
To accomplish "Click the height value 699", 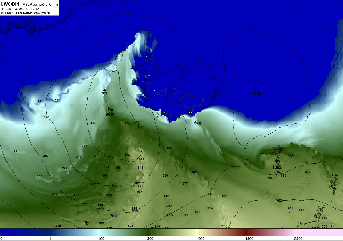I will pos(334,175).
